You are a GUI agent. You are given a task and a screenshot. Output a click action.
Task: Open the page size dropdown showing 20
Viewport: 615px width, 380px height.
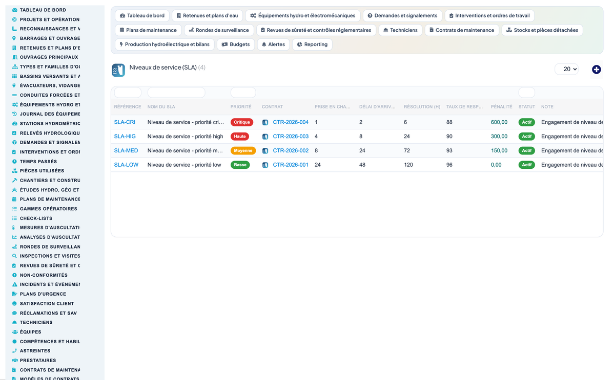coord(566,69)
